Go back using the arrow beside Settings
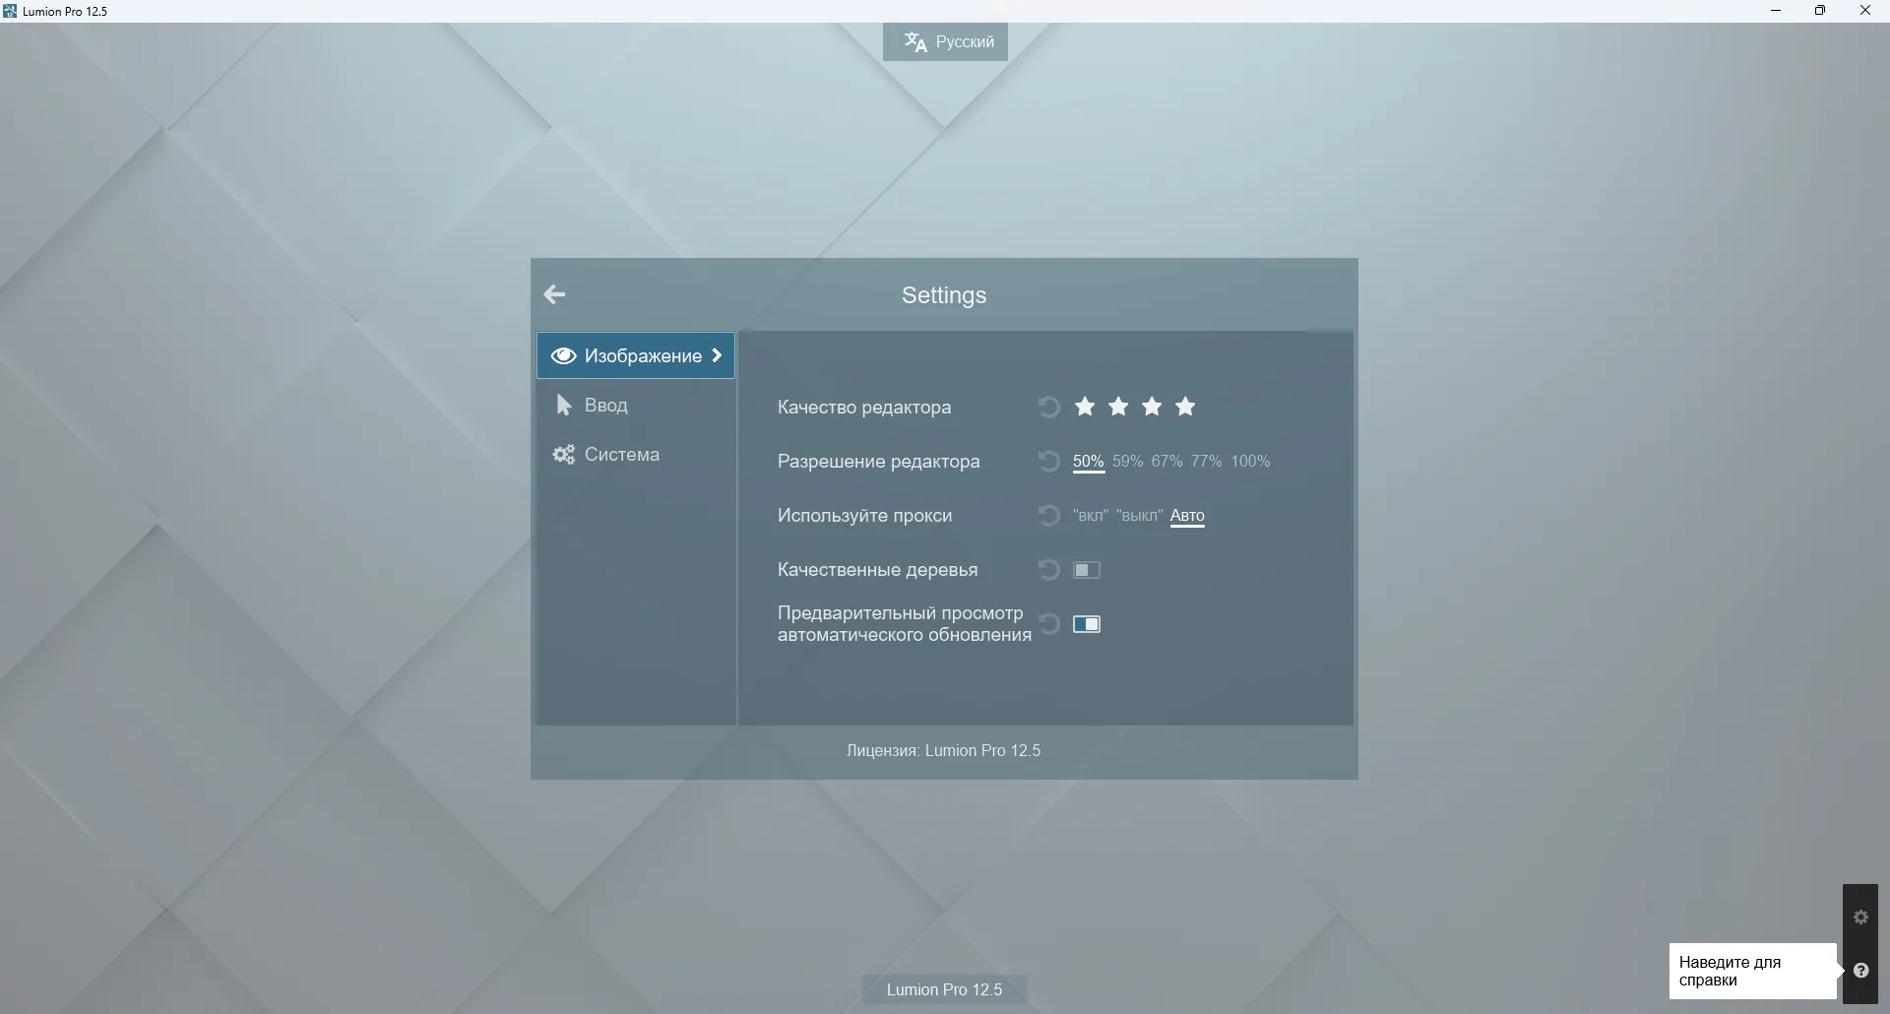This screenshot has height=1014, width=1890. tap(554, 294)
